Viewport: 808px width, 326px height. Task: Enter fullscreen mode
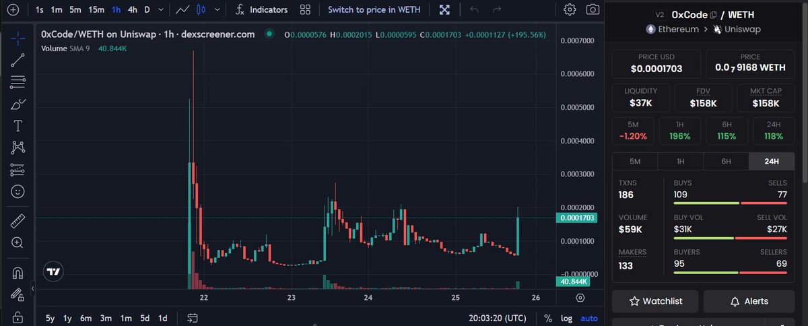[444, 9]
